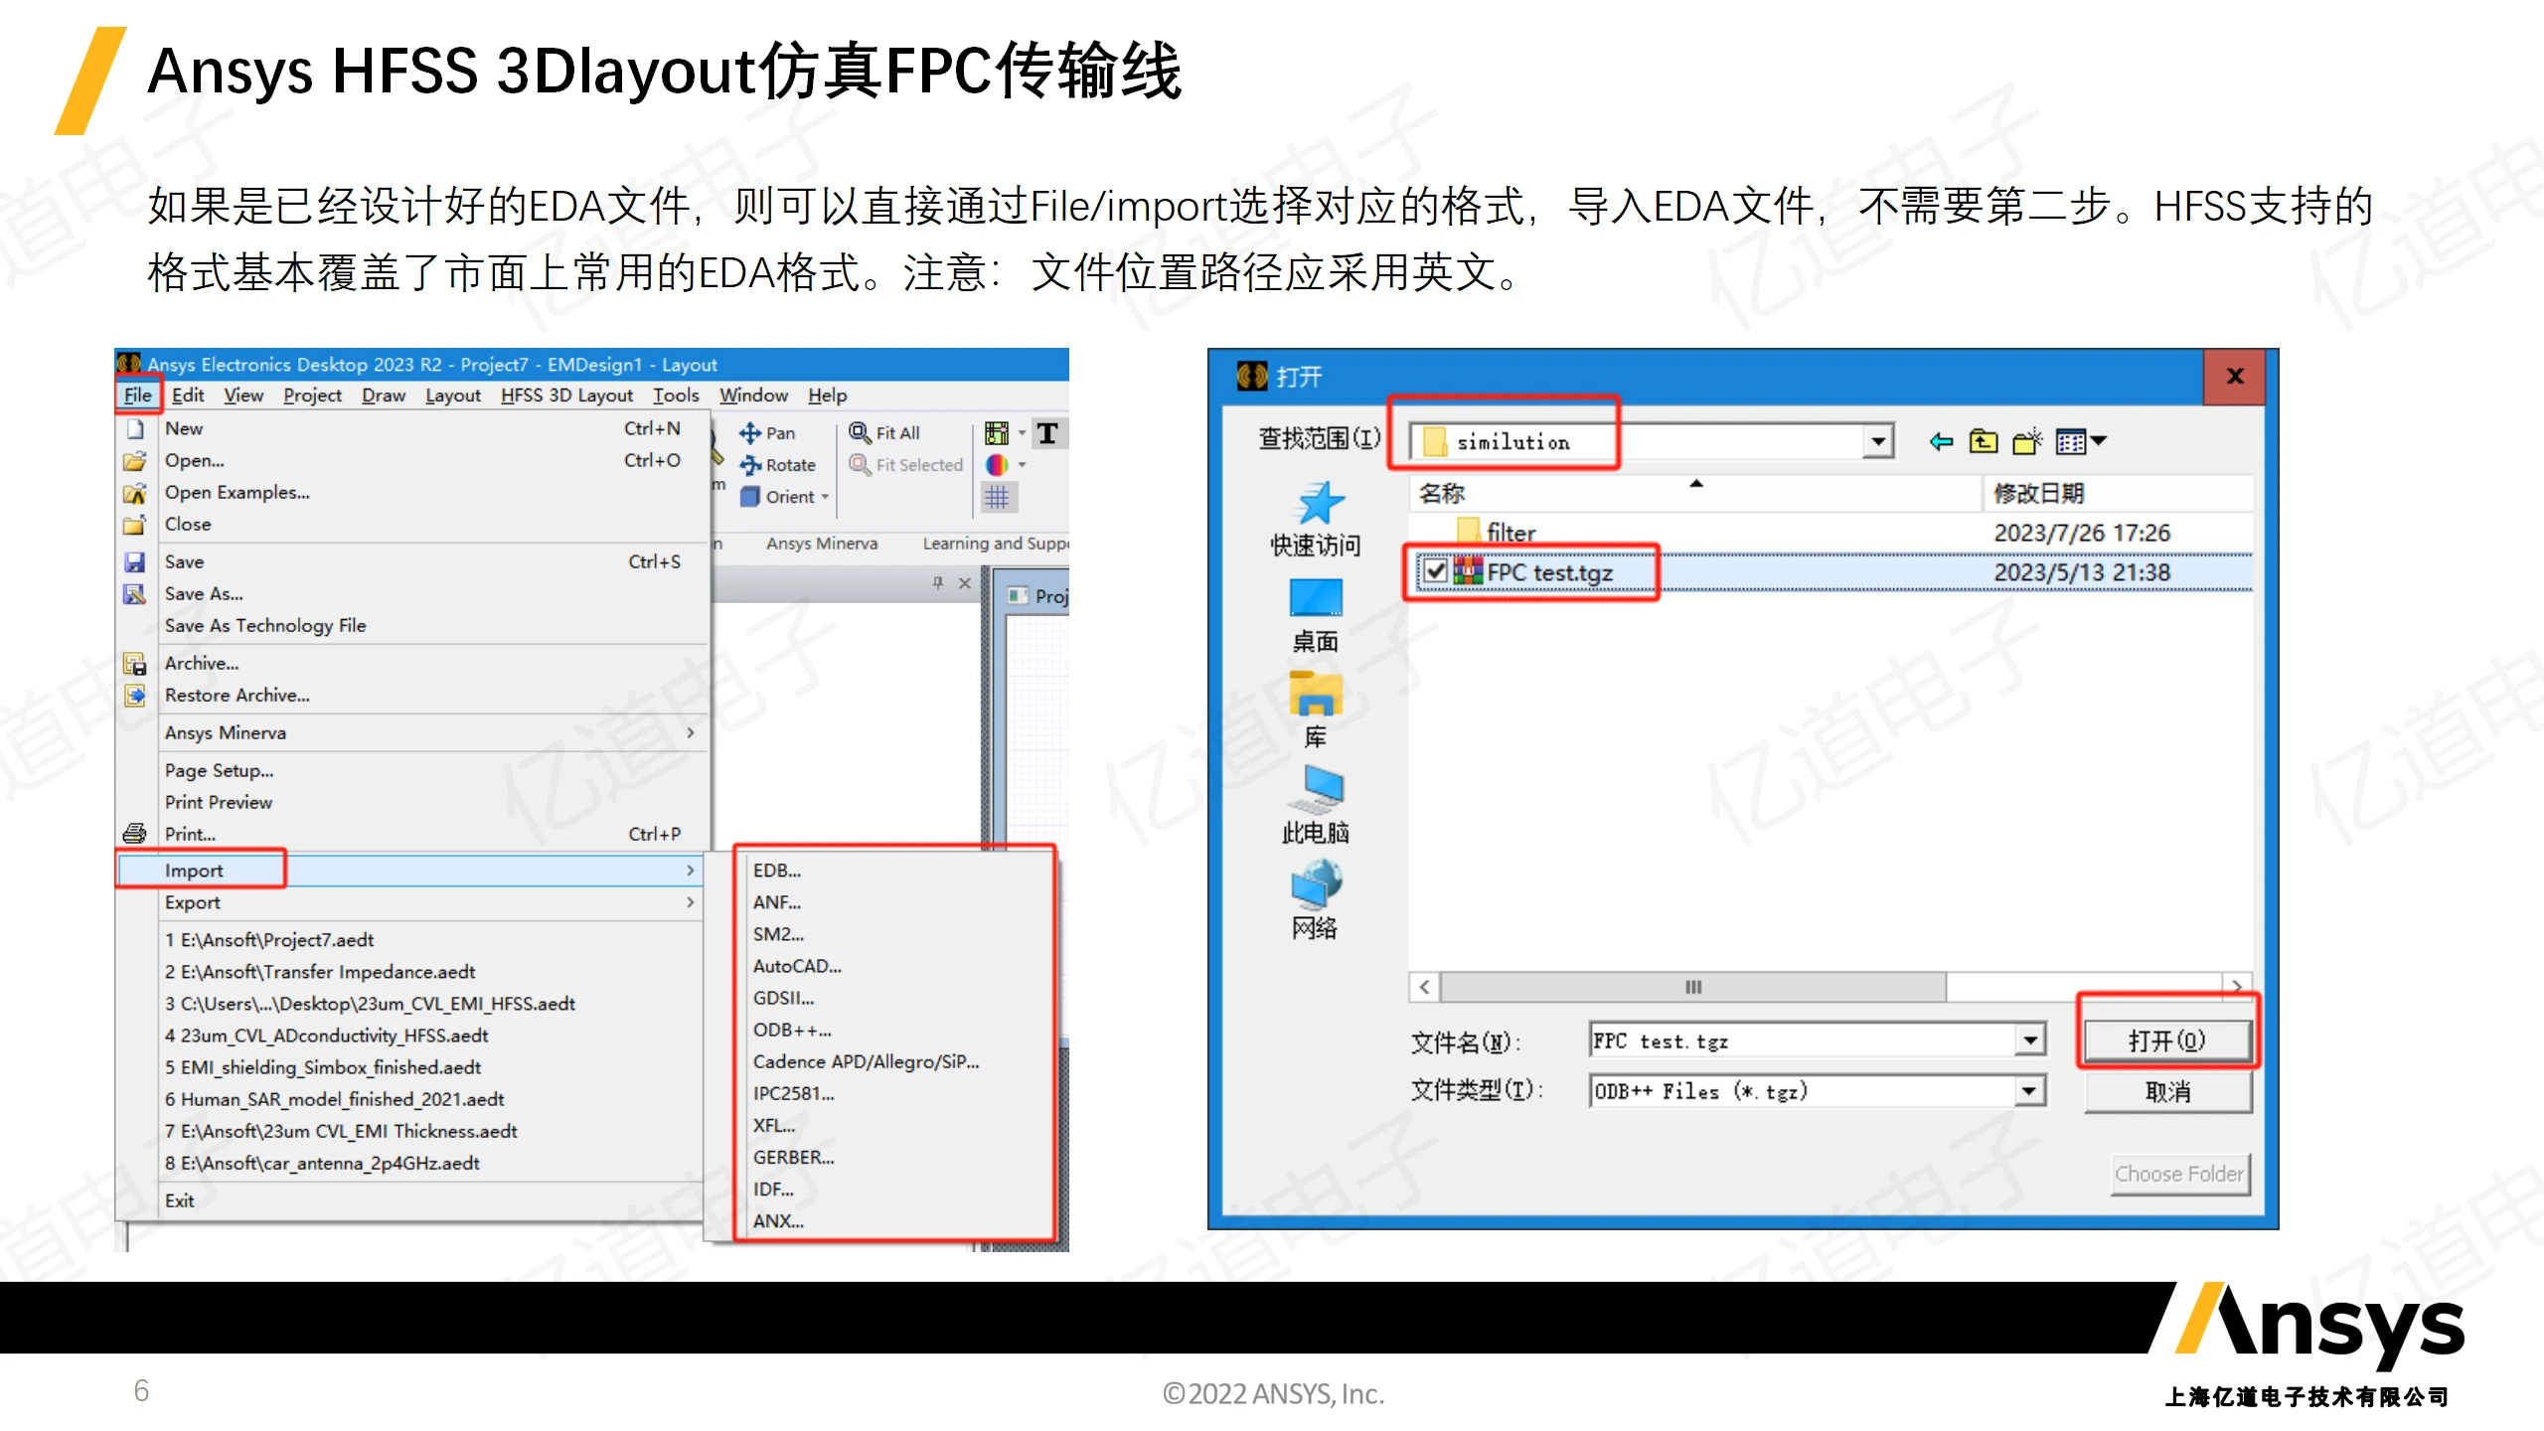Go to Libraries (库) location
This screenshot has width=2544, height=1431.
(1316, 710)
